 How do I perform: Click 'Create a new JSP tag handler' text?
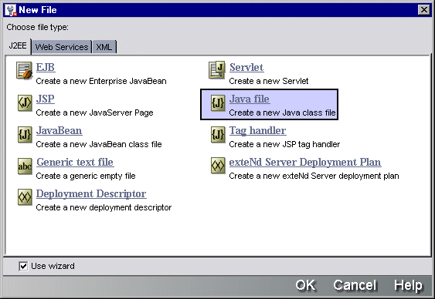point(284,144)
